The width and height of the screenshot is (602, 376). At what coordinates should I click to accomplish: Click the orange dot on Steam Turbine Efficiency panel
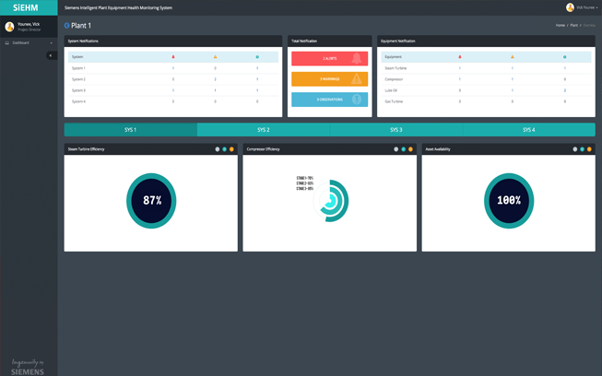[x=231, y=149]
